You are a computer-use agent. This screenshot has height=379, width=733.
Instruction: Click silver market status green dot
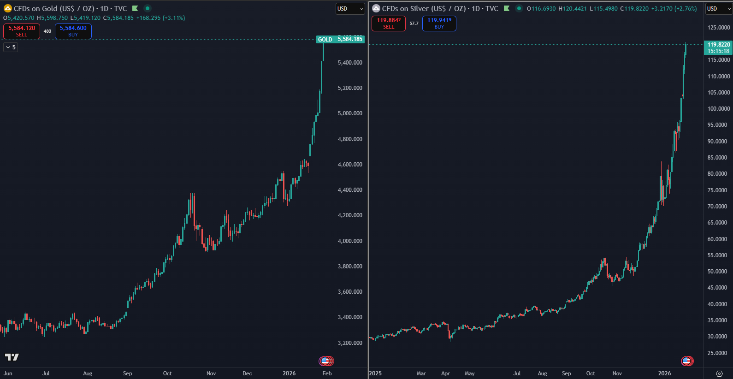[x=519, y=8]
